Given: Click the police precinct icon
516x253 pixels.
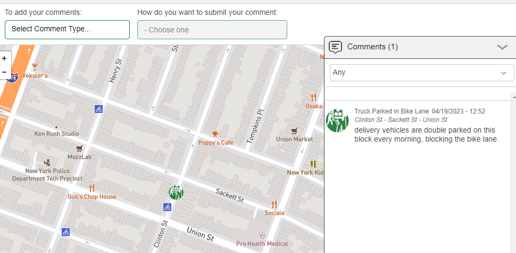Looking at the screenshot, I should click(47, 162).
